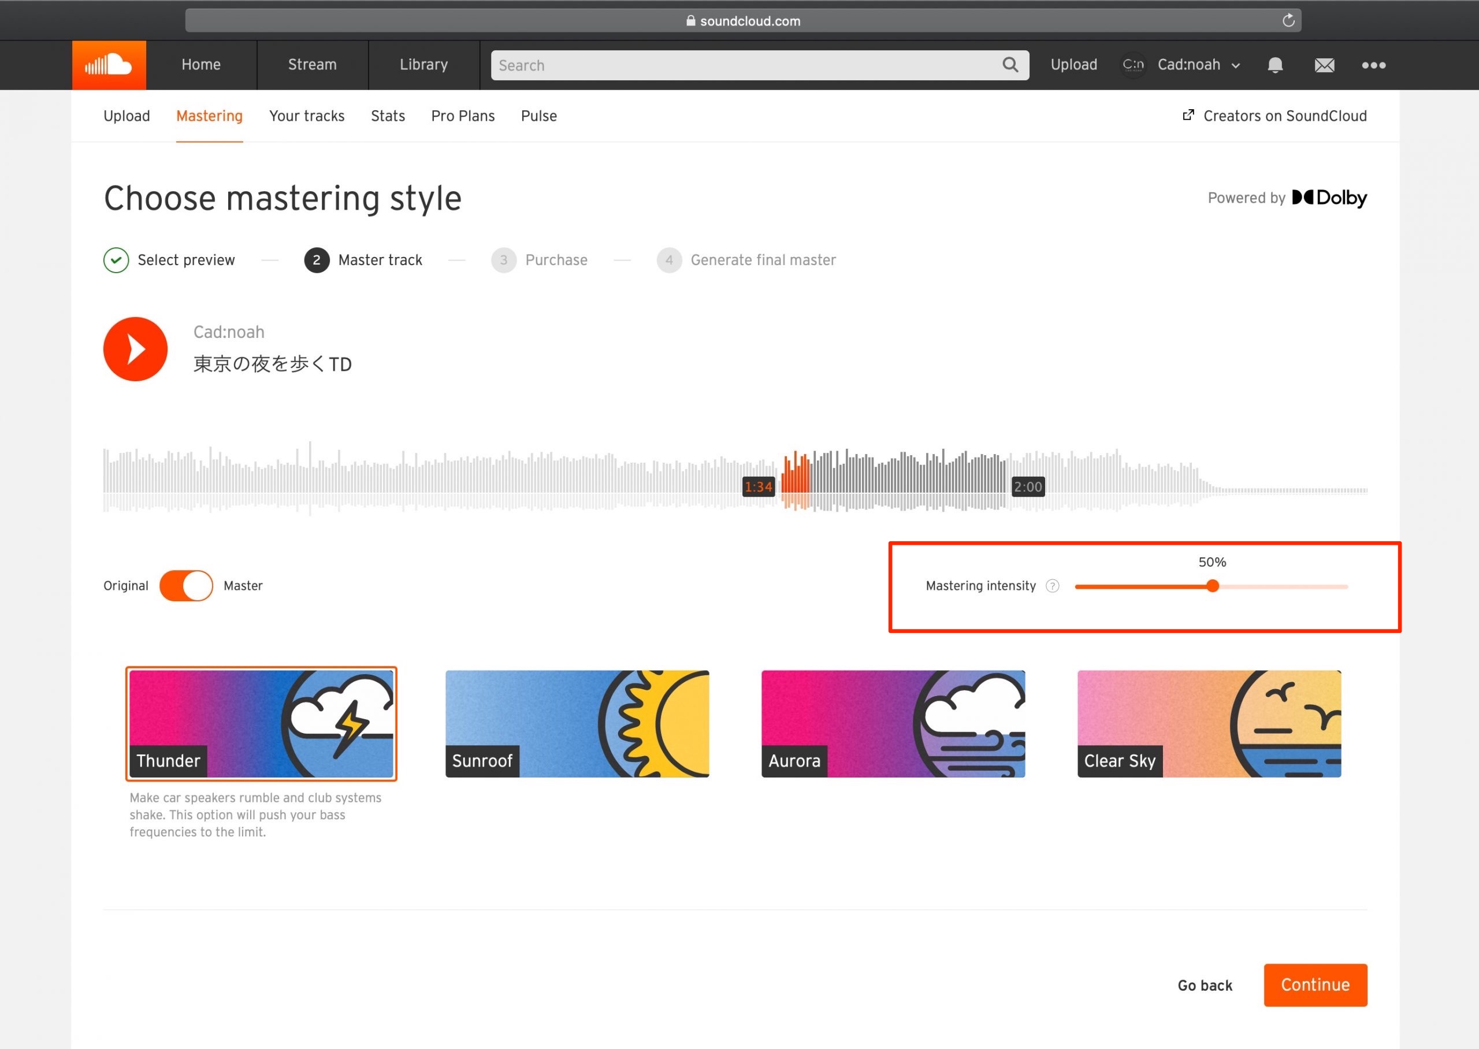Click the step 2 Master track circle
Viewport: 1479px width, 1049px height.
pyautogui.click(x=317, y=260)
